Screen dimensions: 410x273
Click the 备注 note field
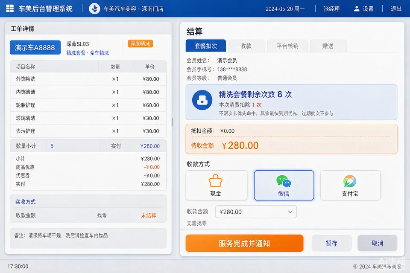tap(88, 238)
